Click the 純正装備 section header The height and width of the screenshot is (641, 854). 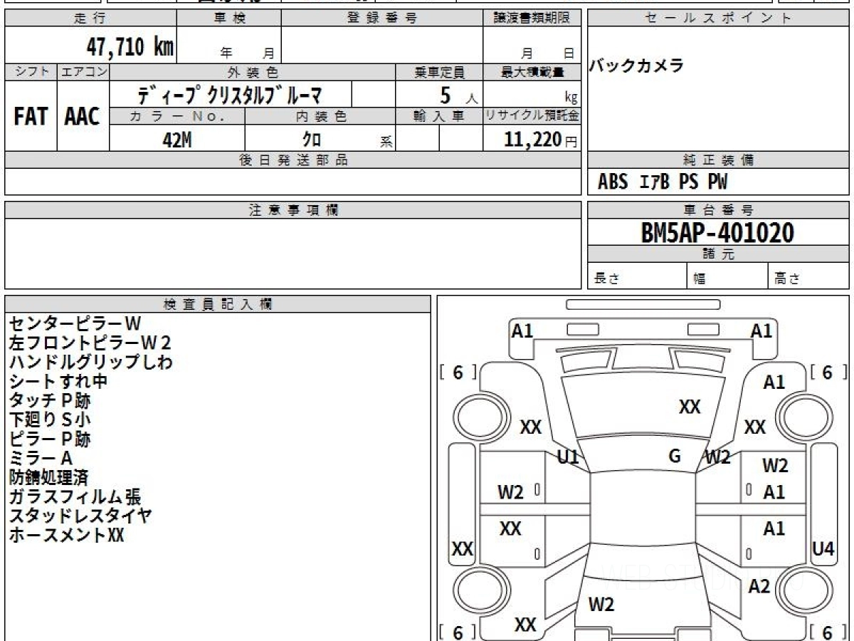pos(718,160)
